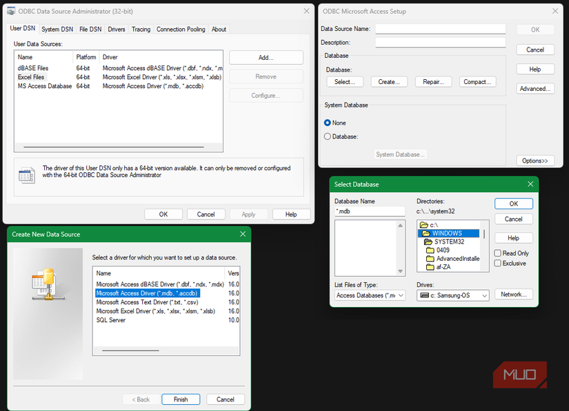Image resolution: width=569 pixels, height=411 pixels.
Task: Switch to the System DSN tab
Action: [57, 30]
